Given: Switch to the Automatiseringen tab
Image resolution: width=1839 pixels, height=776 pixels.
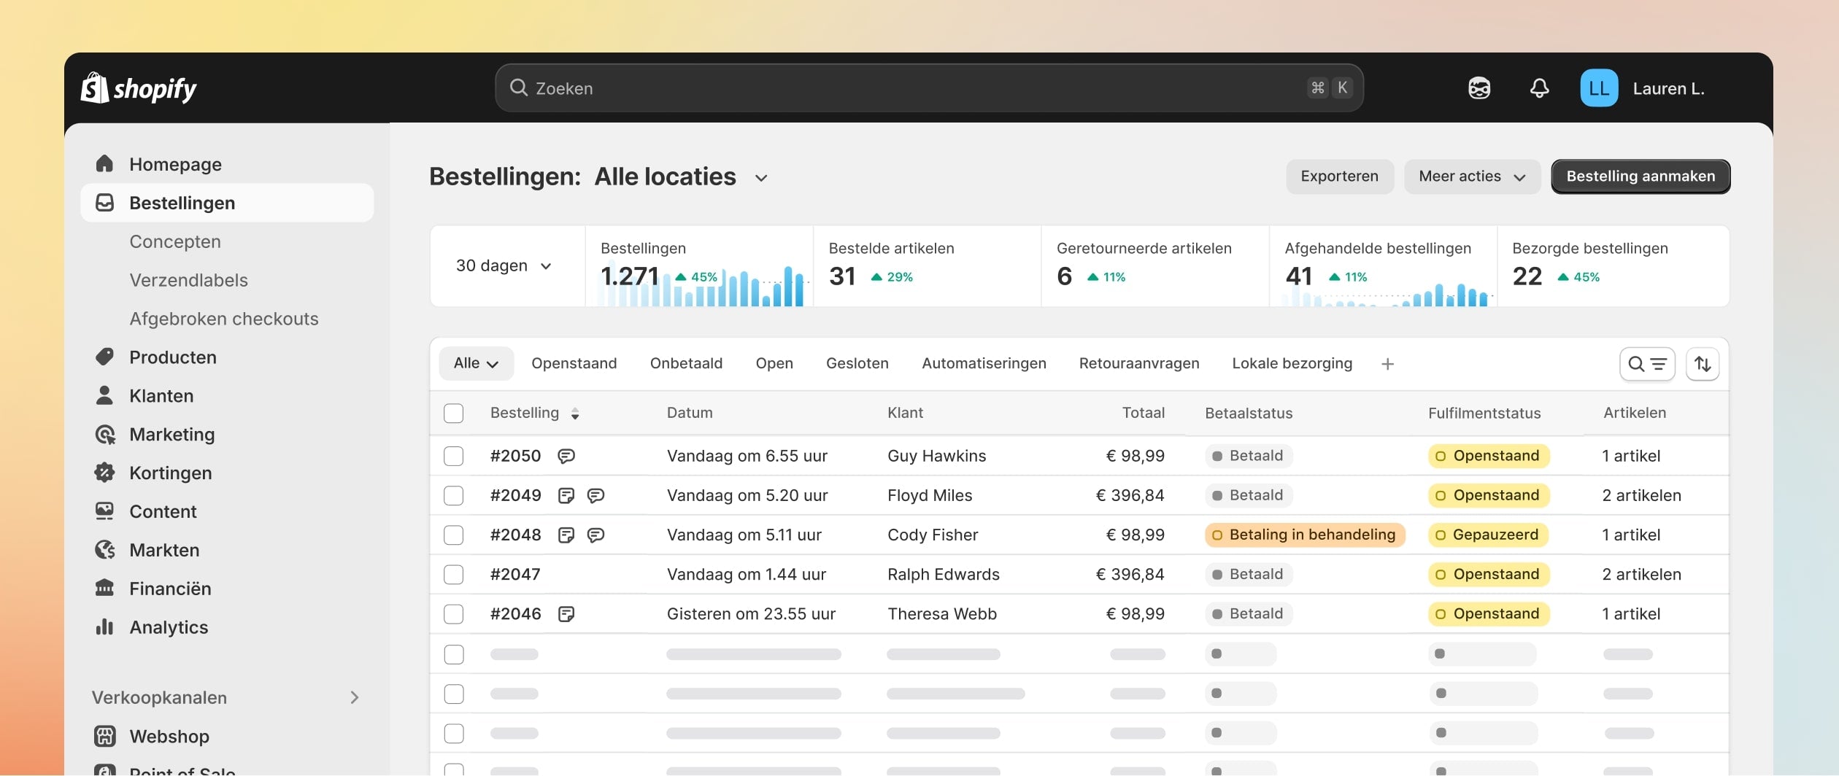Looking at the screenshot, I should [984, 363].
